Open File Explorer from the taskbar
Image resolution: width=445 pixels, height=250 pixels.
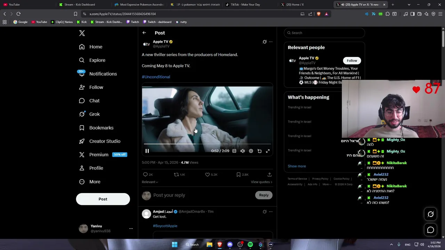coord(209,244)
